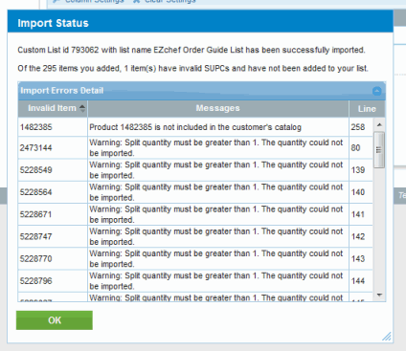Collapse the Import Errors Detail panel

[x=376, y=91]
